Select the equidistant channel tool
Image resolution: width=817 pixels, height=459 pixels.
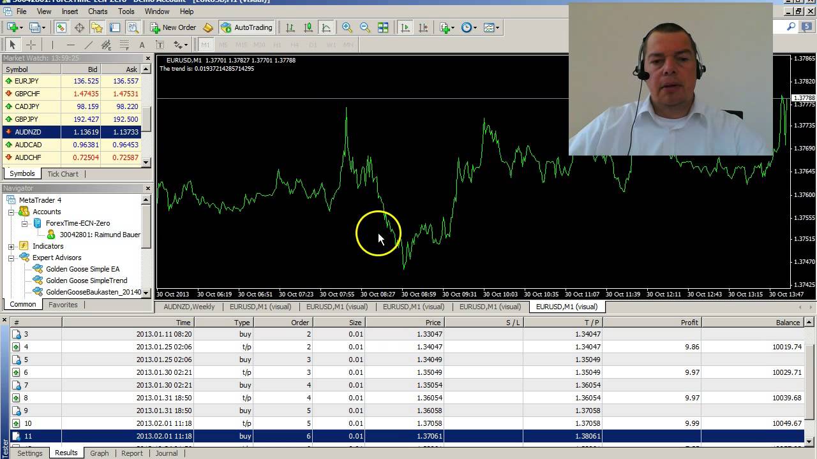coord(106,45)
